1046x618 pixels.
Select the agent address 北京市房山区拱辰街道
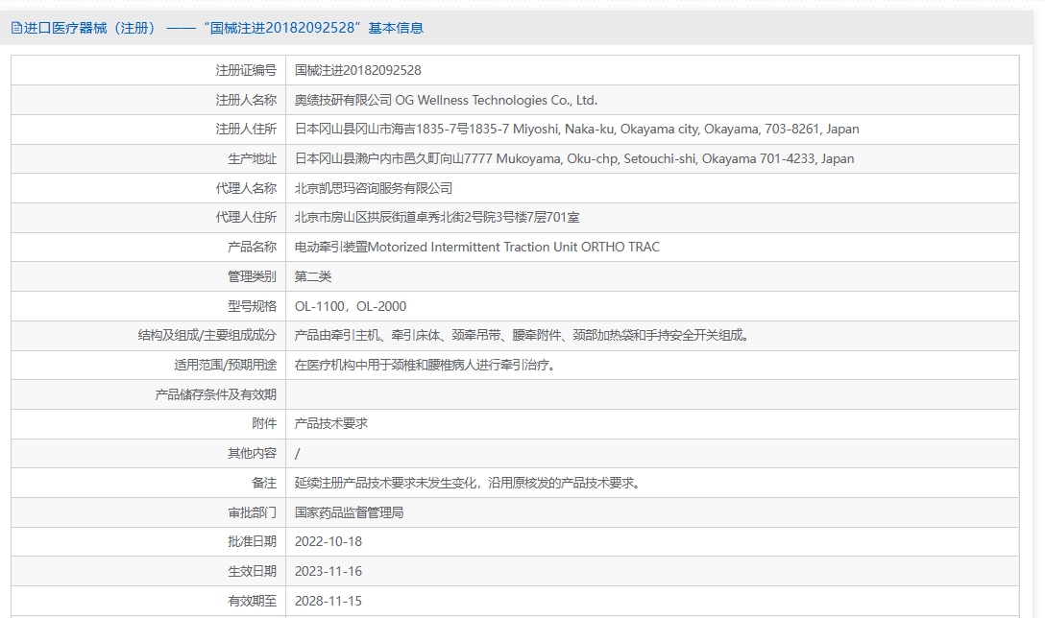437,217
